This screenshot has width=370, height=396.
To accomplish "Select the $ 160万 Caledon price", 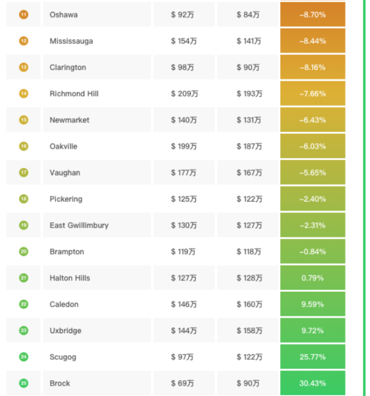I will [x=249, y=304].
